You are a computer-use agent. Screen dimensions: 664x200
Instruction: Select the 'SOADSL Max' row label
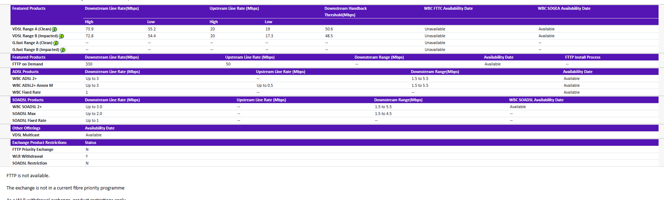pyautogui.click(x=24, y=114)
